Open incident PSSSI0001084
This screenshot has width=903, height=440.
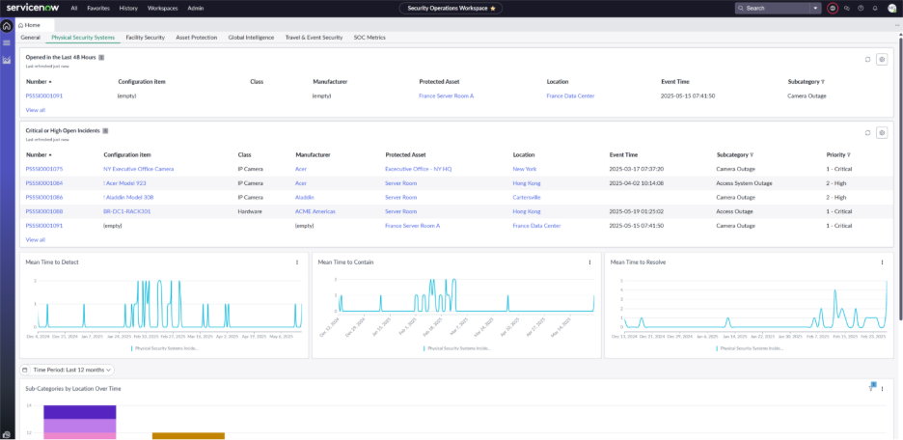pos(44,183)
